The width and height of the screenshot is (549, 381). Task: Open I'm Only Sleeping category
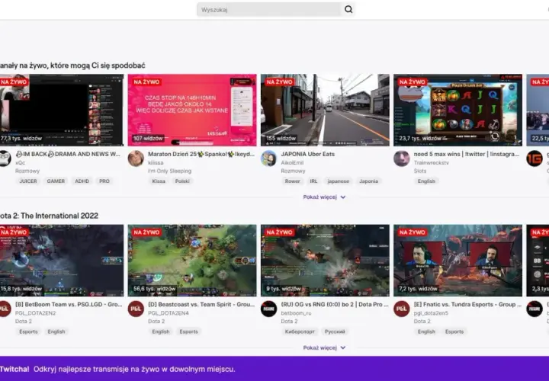tap(169, 171)
